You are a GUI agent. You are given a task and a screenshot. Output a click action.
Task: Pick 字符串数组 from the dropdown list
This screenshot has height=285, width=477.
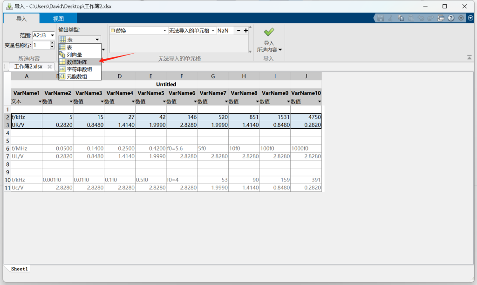click(79, 69)
